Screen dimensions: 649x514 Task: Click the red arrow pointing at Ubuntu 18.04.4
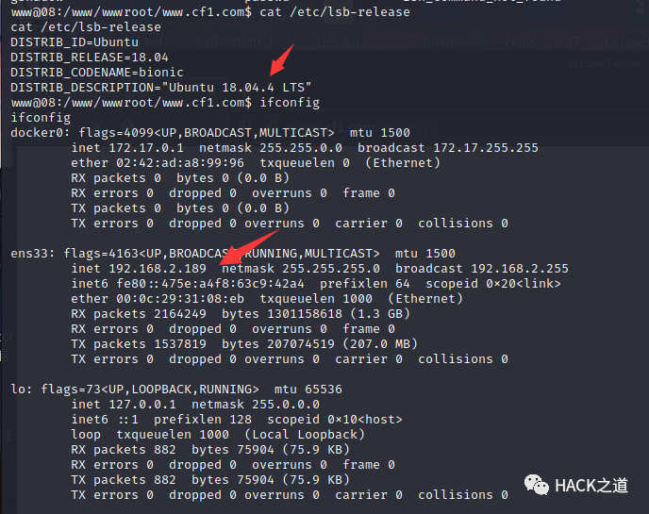[282, 60]
